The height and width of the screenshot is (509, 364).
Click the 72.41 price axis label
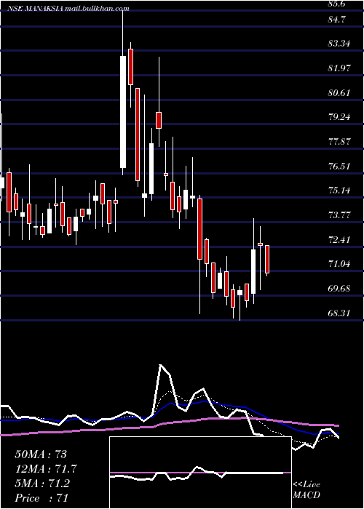(x=339, y=239)
